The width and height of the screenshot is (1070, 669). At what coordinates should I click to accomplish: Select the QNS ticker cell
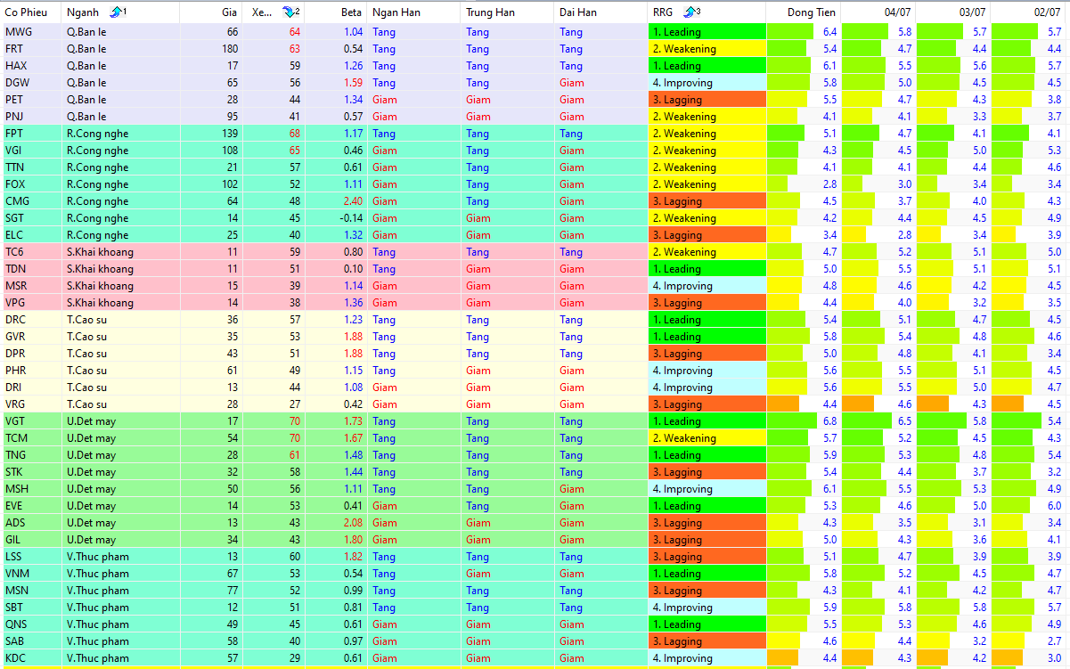pos(31,624)
